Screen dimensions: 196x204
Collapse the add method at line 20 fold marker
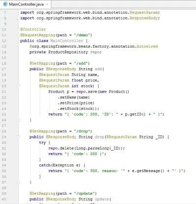point(18,86)
